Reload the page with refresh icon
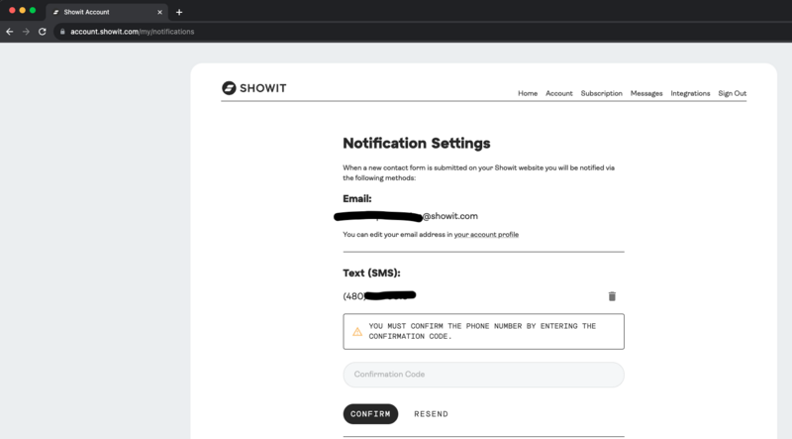 pyautogui.click(x=43, y=32)
